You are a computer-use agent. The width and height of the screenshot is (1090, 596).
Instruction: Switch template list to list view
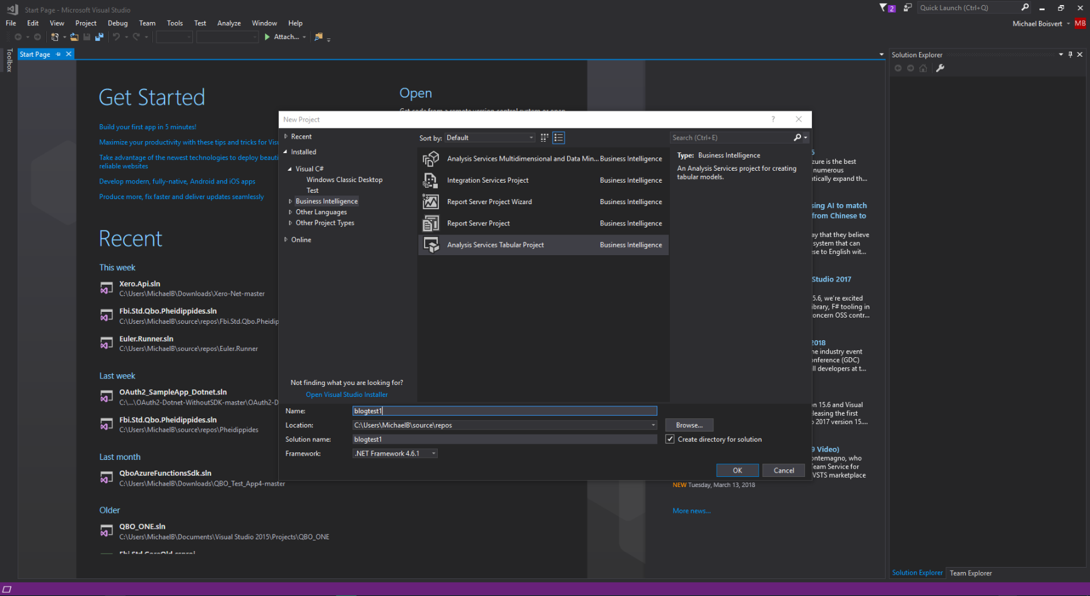click(558, 137)
